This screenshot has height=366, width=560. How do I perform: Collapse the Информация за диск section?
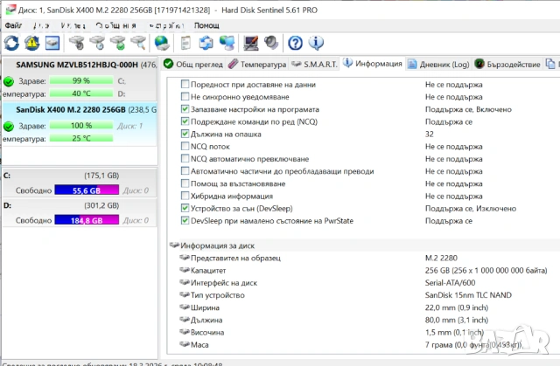click(173, 245)
